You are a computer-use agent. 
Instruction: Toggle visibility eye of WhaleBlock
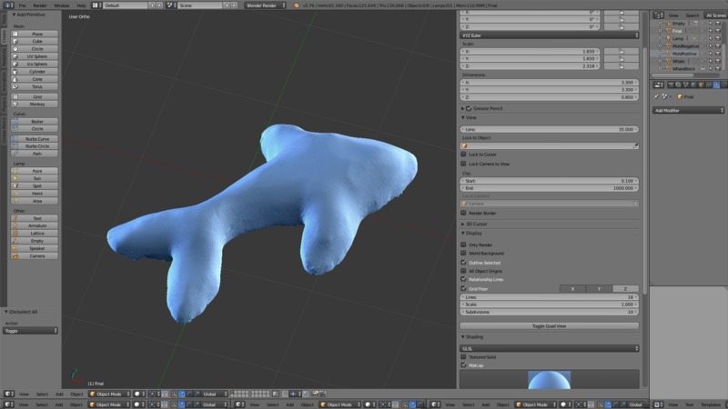click(703, 69)
